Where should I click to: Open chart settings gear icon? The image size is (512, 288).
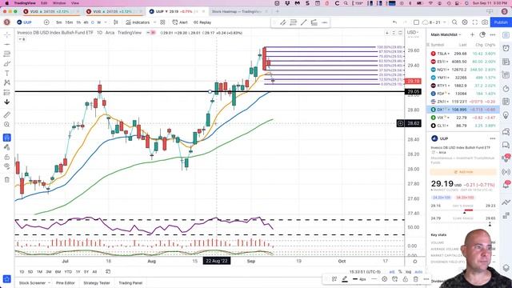coord(465,22)
